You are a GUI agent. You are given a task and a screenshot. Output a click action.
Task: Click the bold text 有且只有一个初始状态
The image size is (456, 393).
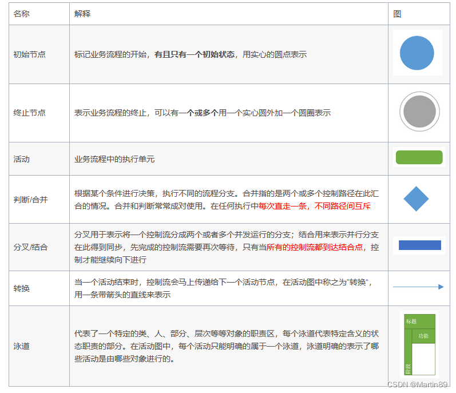click(x=195, y=54)
